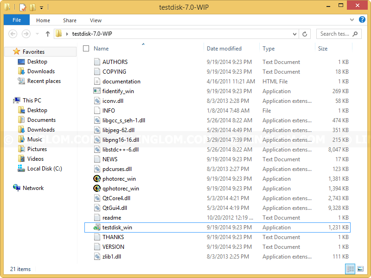Refresh the folder view
This screenshot has height=278, width=371.
click(305, 34)
